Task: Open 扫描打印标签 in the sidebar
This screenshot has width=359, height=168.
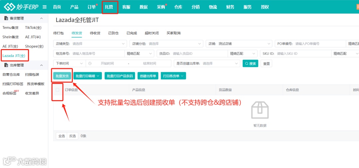Action: coord(13,84)
